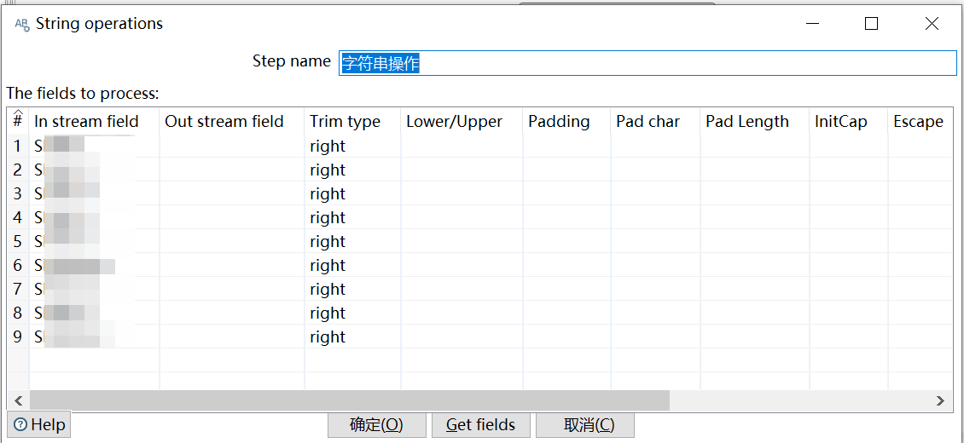Click the Out stream field column header
The height and width of the screenshot is (443, 964).
tap(232, 122)
